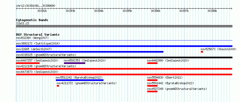Click the nsv832360 (Wong2007) variant label

[x=32, y=38]
